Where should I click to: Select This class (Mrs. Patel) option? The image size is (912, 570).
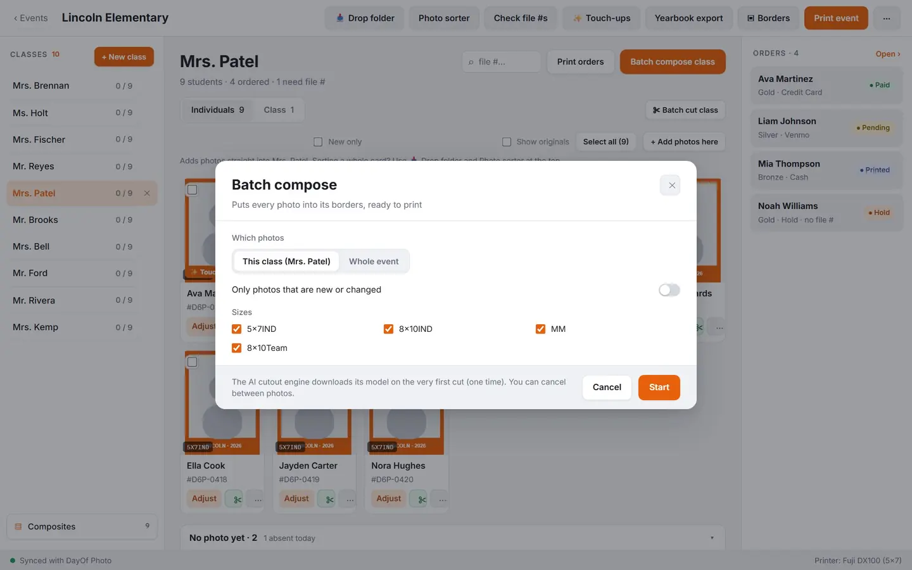click(x=286, y=262)
